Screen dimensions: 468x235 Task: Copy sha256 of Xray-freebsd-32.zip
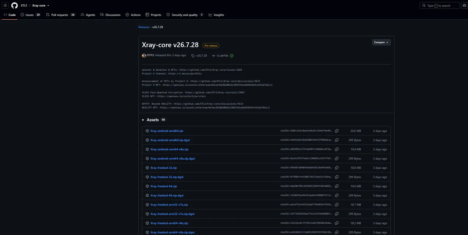[x=337, y=168]
